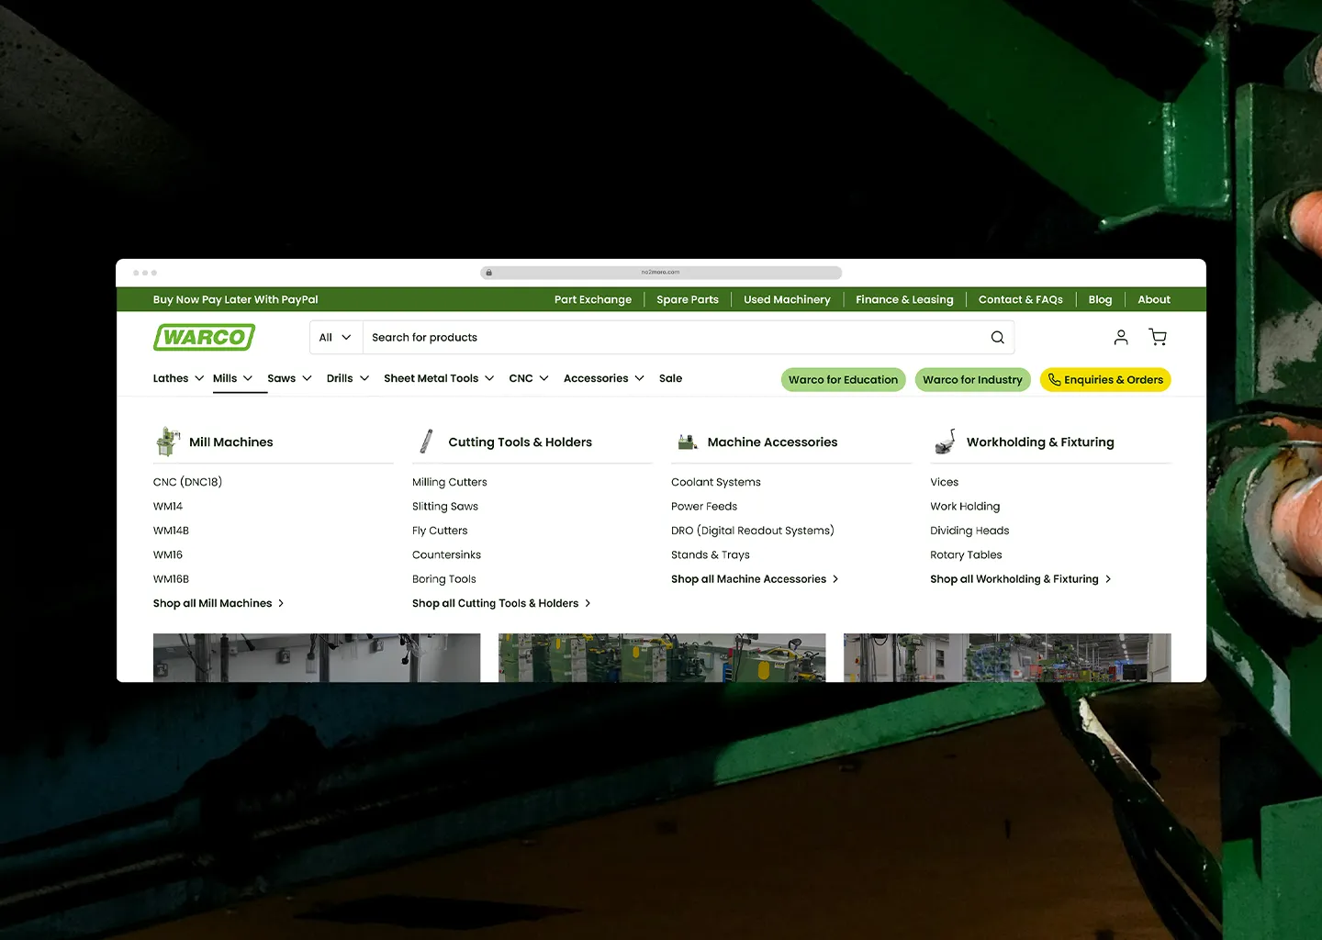Expand the Lathes menu
This screenshot has width=1322, height=940.
point(178,378)
